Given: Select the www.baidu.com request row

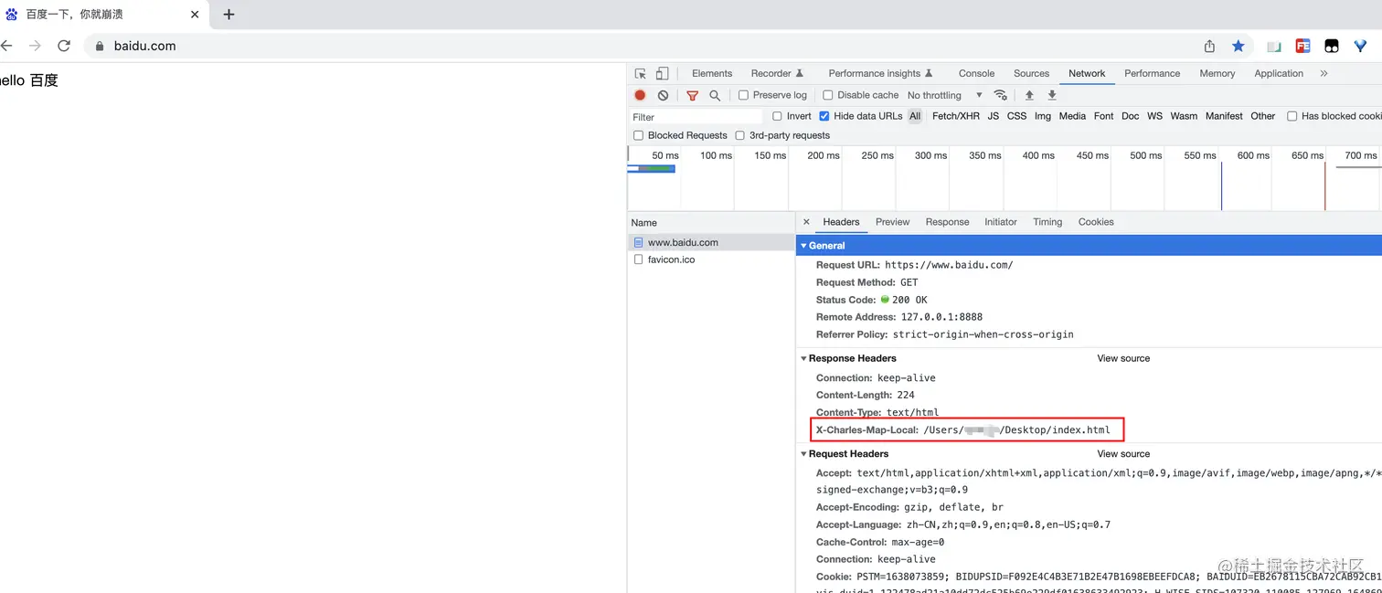Looking at the screenshot, I should 711,242.
